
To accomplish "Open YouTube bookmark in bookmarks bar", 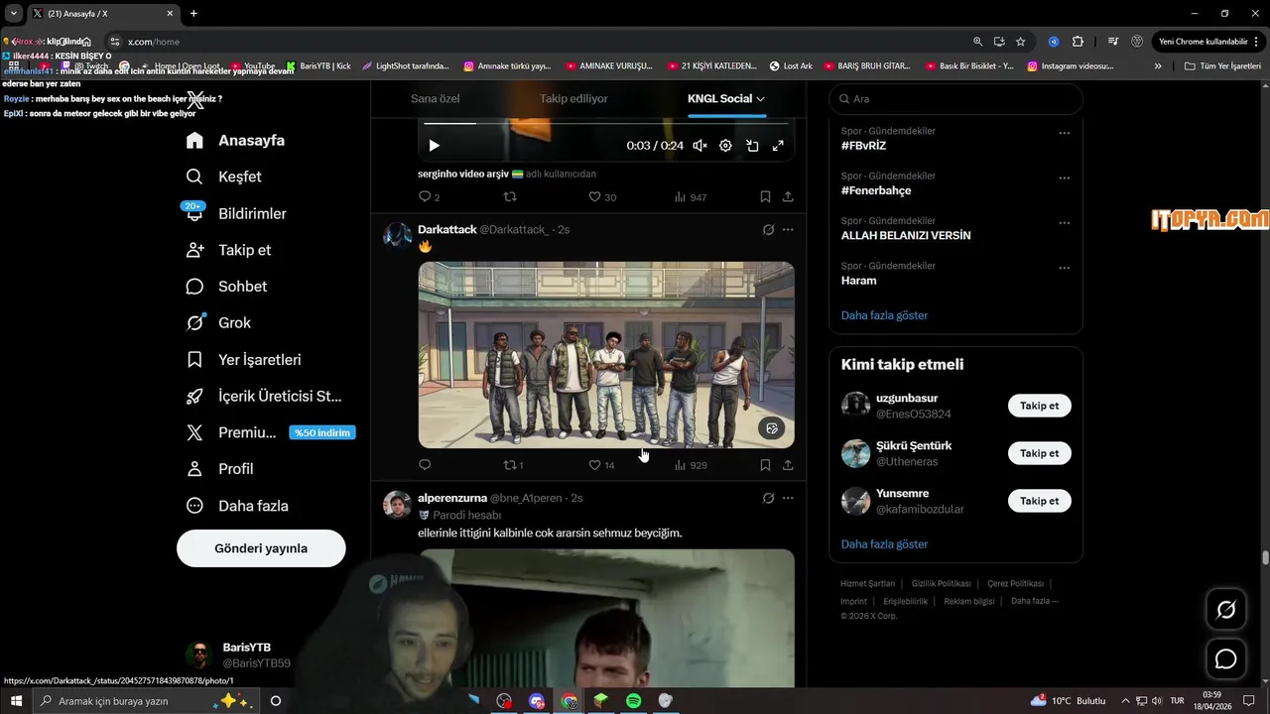I will [252, 66].
